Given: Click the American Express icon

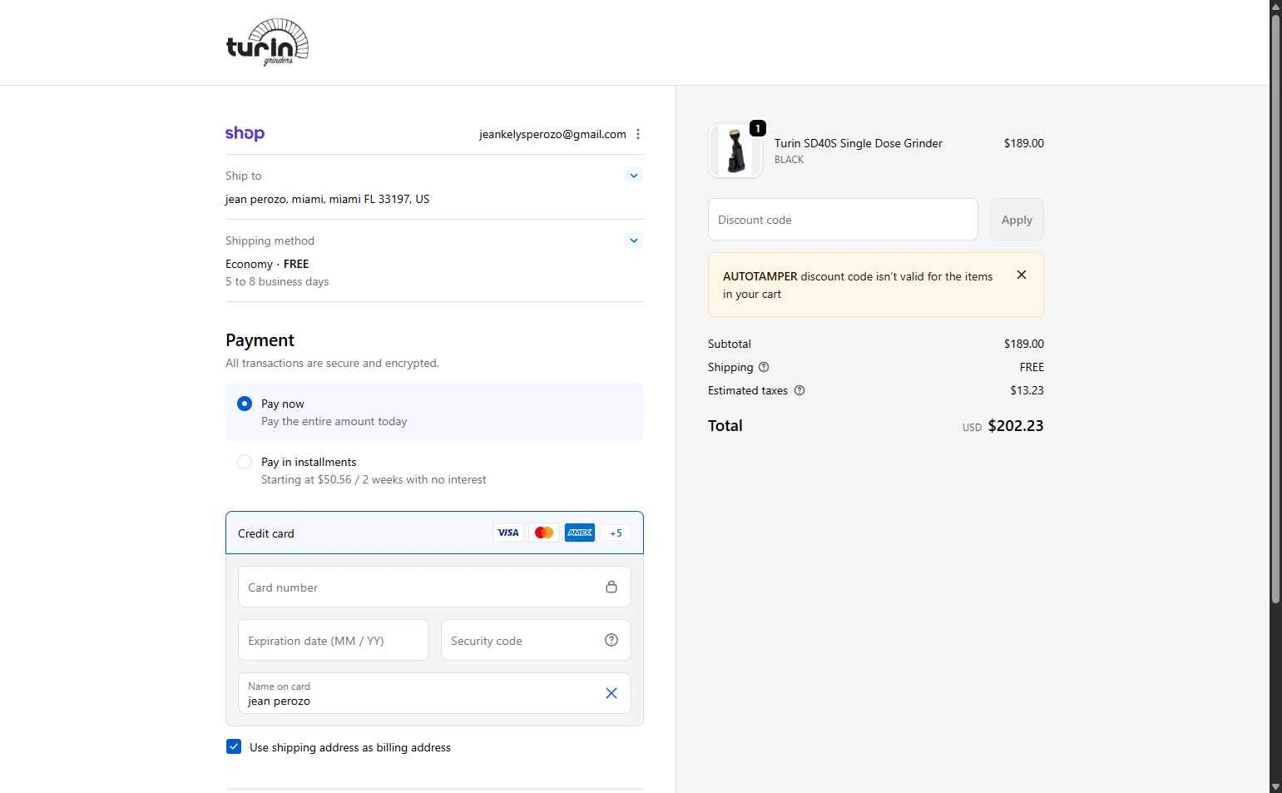Looking at the screenshot, I should [580, 533].
